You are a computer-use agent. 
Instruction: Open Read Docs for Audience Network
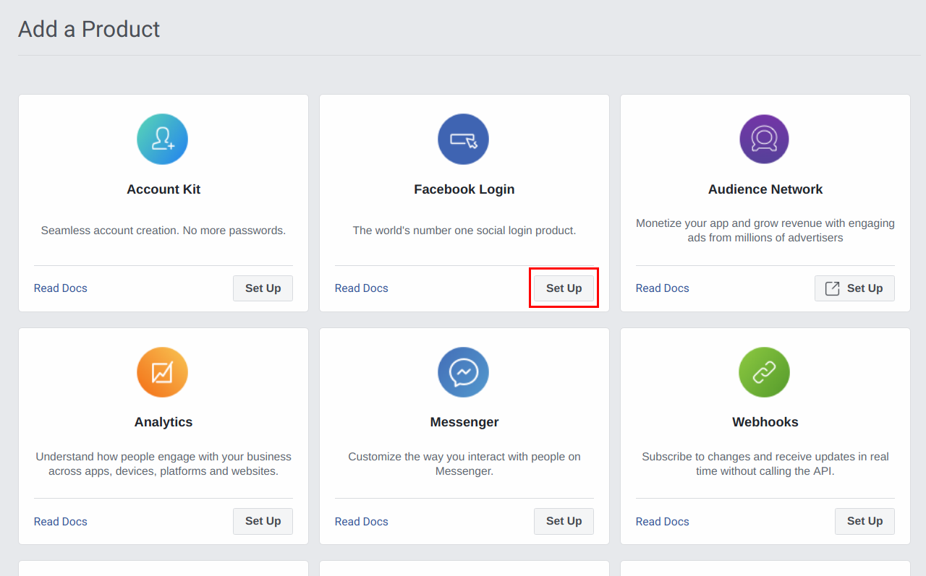click(x=663, y=288)
